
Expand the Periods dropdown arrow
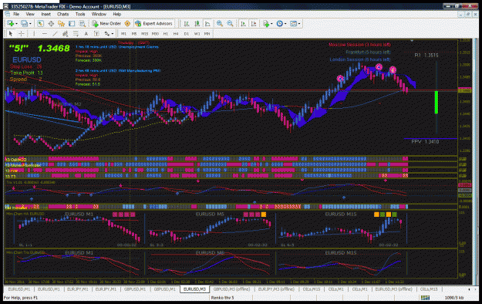(285, 24)
